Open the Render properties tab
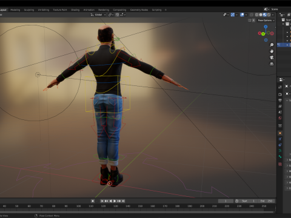The height and width of the screenshot is (218, 291). tap(280, 94)
